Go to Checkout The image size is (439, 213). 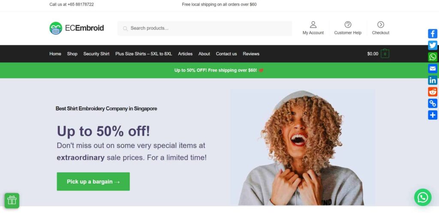pos(381,28)
